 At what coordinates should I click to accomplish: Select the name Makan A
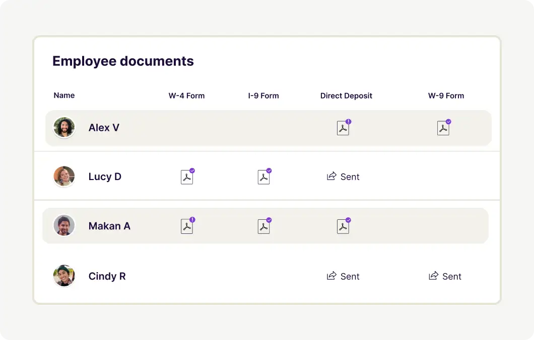pos(109,226)
